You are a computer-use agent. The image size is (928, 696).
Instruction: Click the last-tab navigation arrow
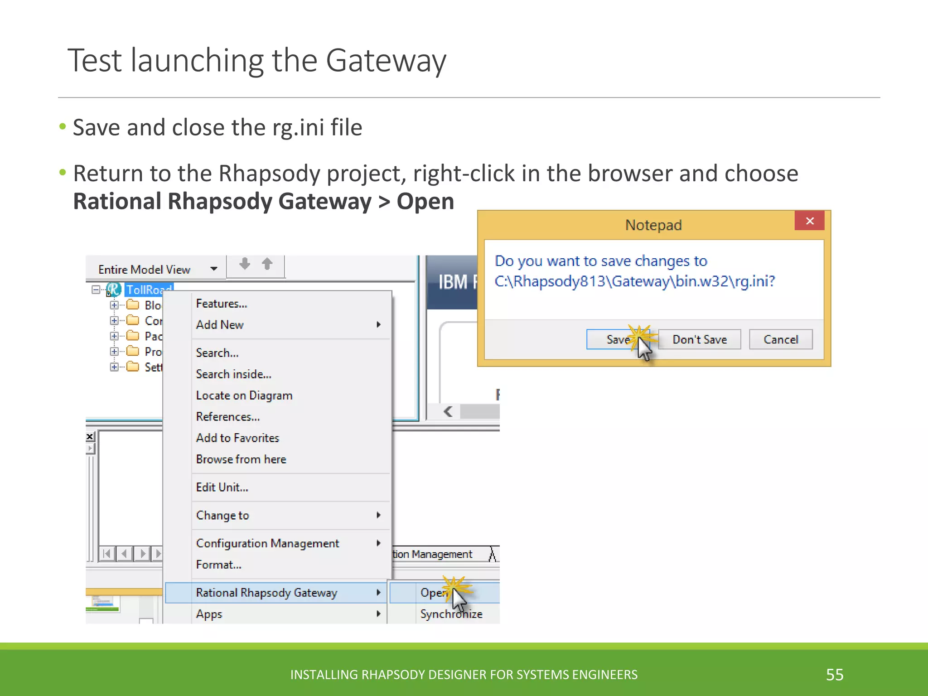pos(158,553)
